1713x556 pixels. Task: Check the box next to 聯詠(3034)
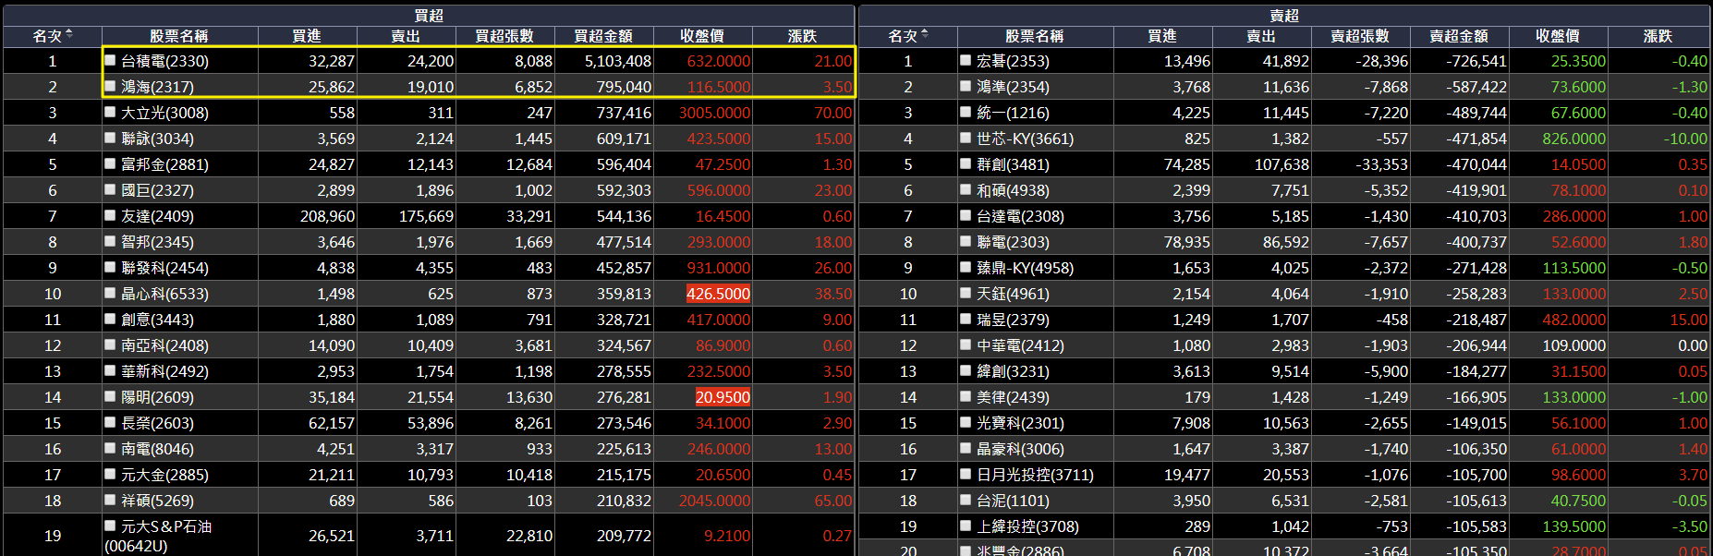(x=110, y=138)
